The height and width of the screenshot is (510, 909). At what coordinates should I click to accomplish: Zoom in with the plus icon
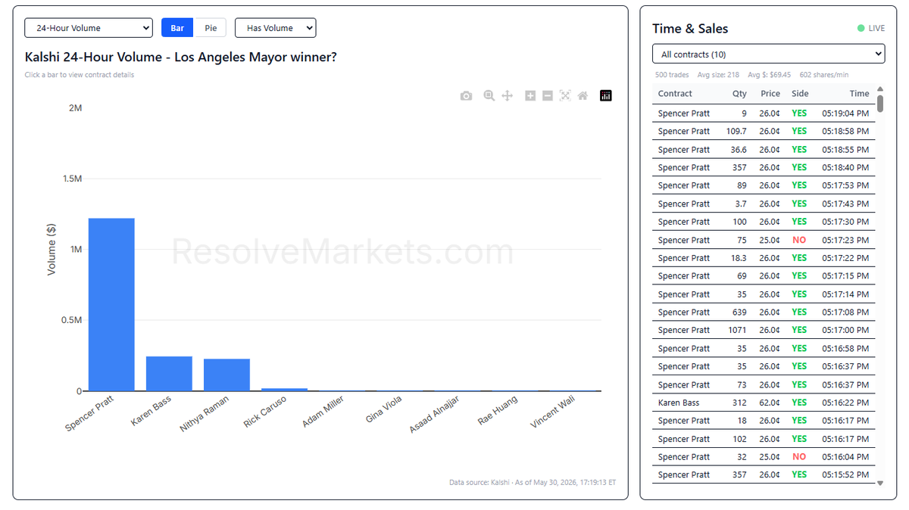coord(530,95)
